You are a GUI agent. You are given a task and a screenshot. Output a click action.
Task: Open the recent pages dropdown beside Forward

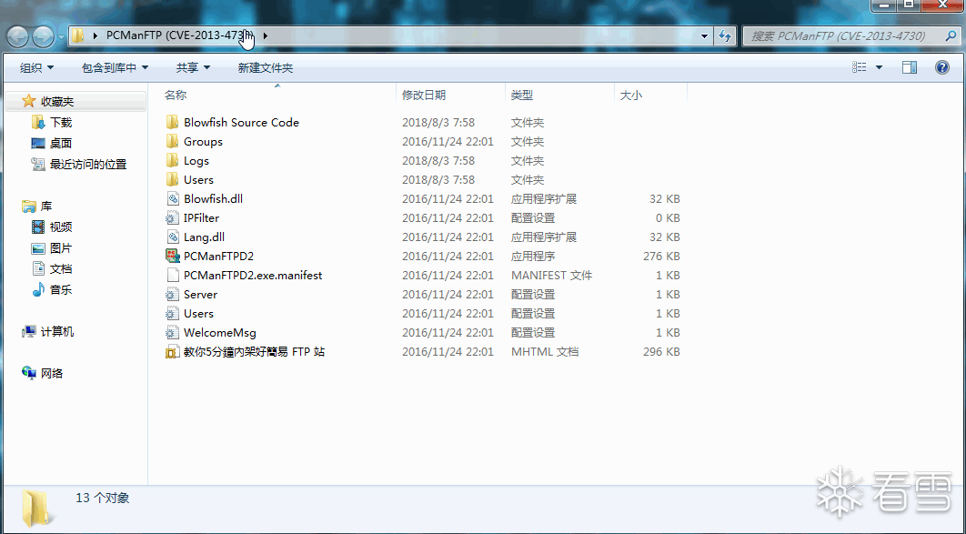point(61,37)
